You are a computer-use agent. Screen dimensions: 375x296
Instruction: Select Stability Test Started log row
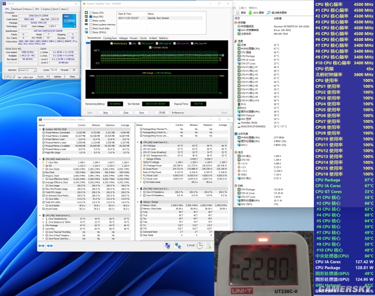coord(160,18)
